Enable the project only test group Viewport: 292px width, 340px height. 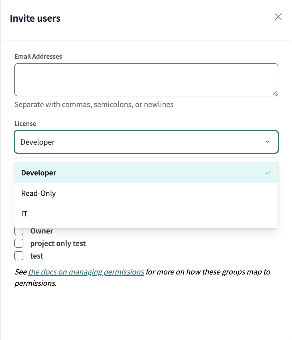(19, 243)
